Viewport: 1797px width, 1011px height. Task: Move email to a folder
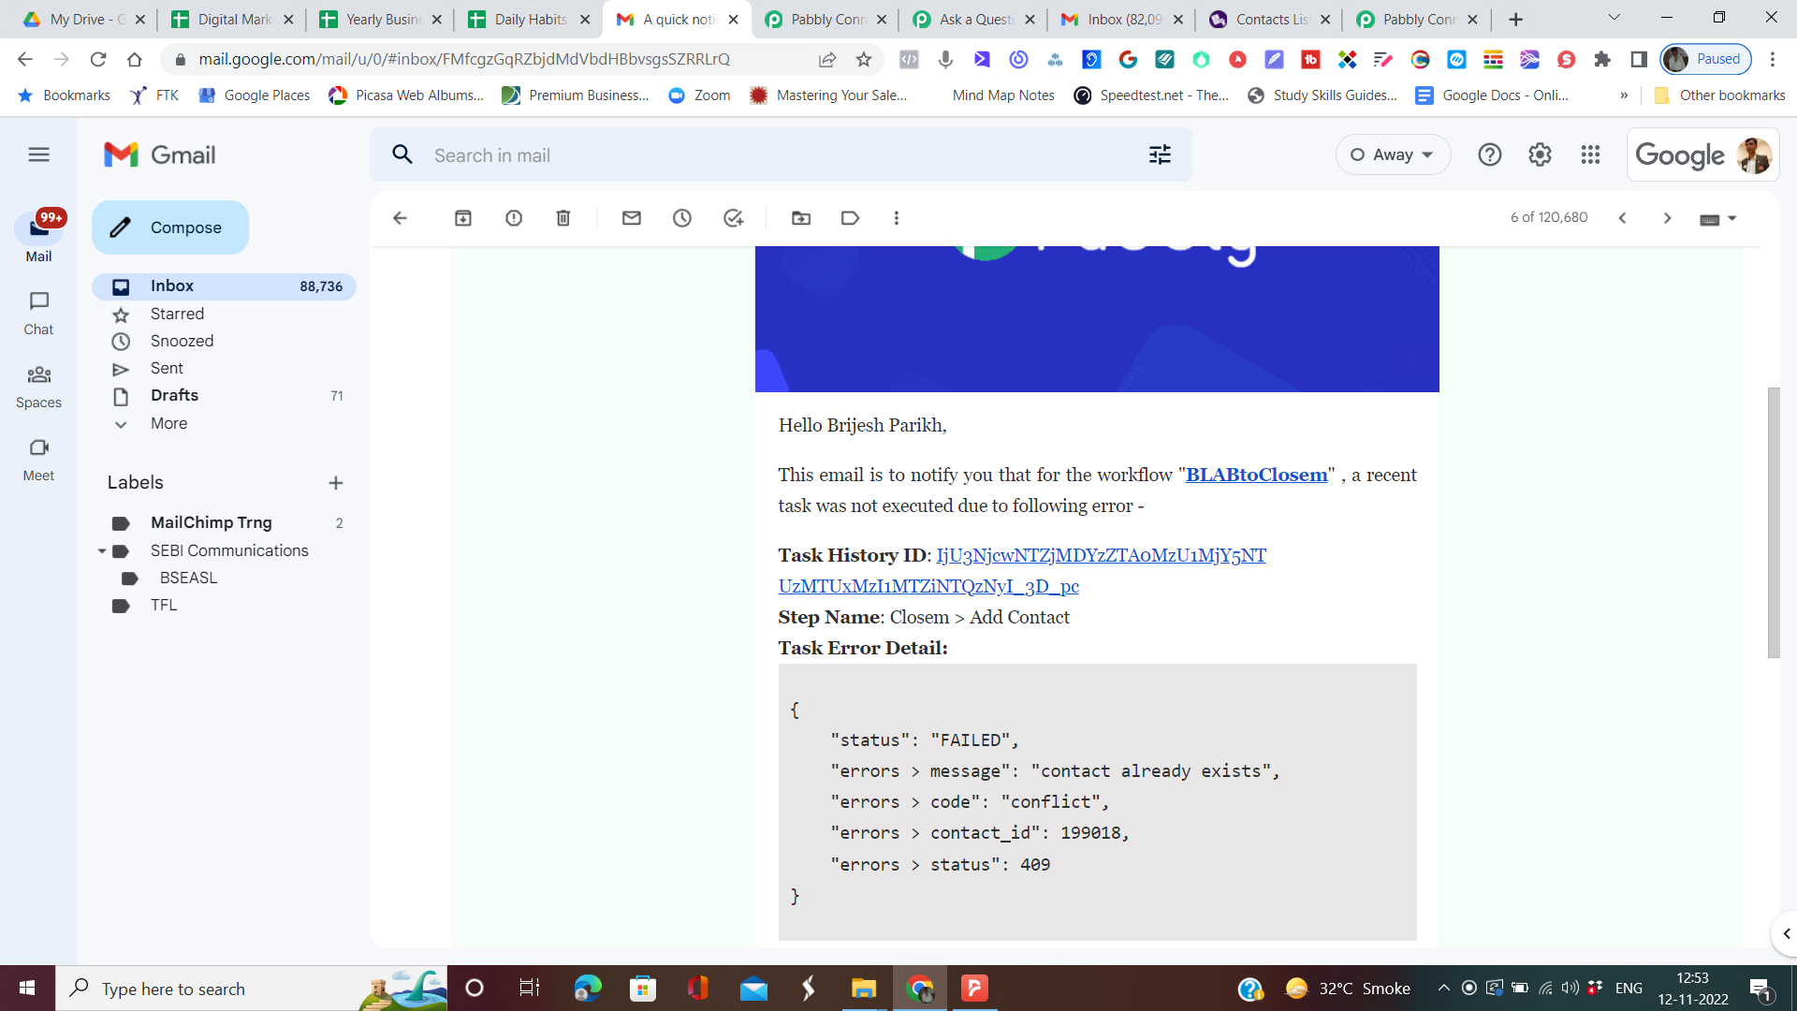[801, 218]
